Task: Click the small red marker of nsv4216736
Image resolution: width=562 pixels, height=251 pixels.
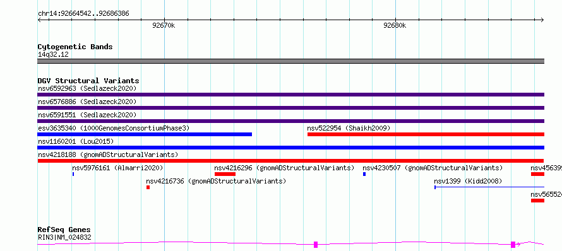Action: 148,187
